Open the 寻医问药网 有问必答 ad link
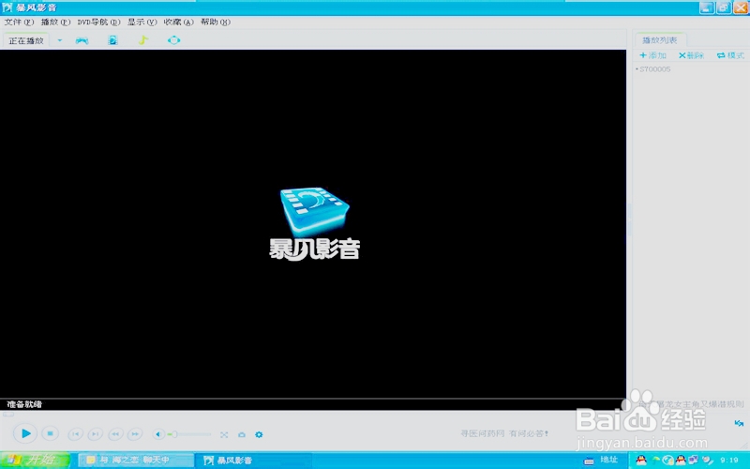The height and width of the screenshot is (469, 750). click(x=504, y=433)
